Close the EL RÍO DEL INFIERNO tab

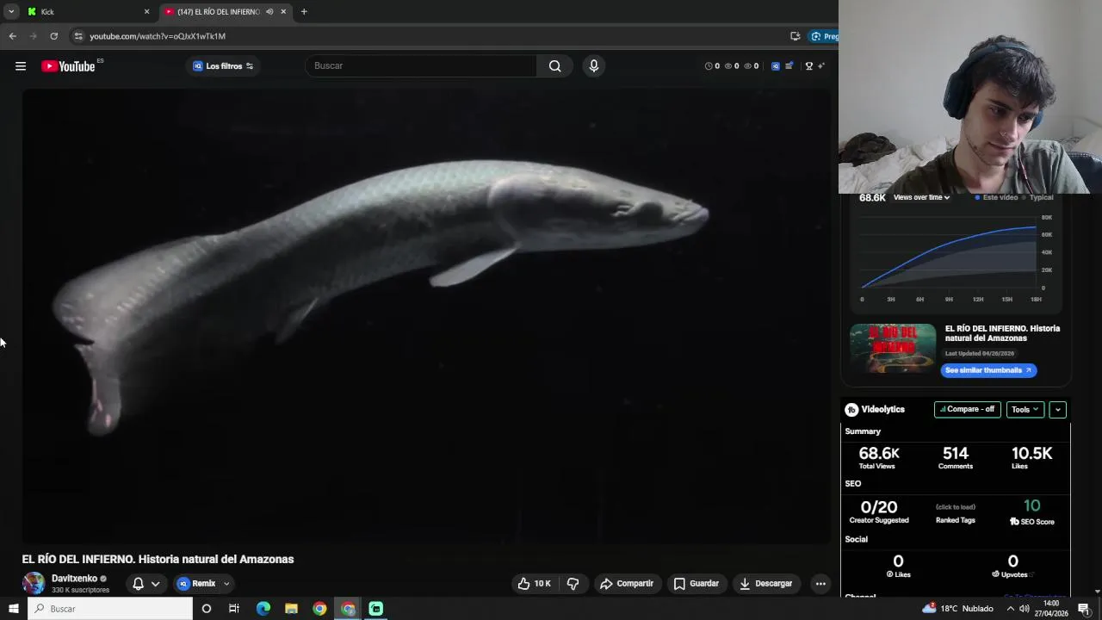283,12
